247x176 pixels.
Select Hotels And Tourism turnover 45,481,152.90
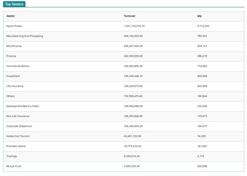click(132, 136)
